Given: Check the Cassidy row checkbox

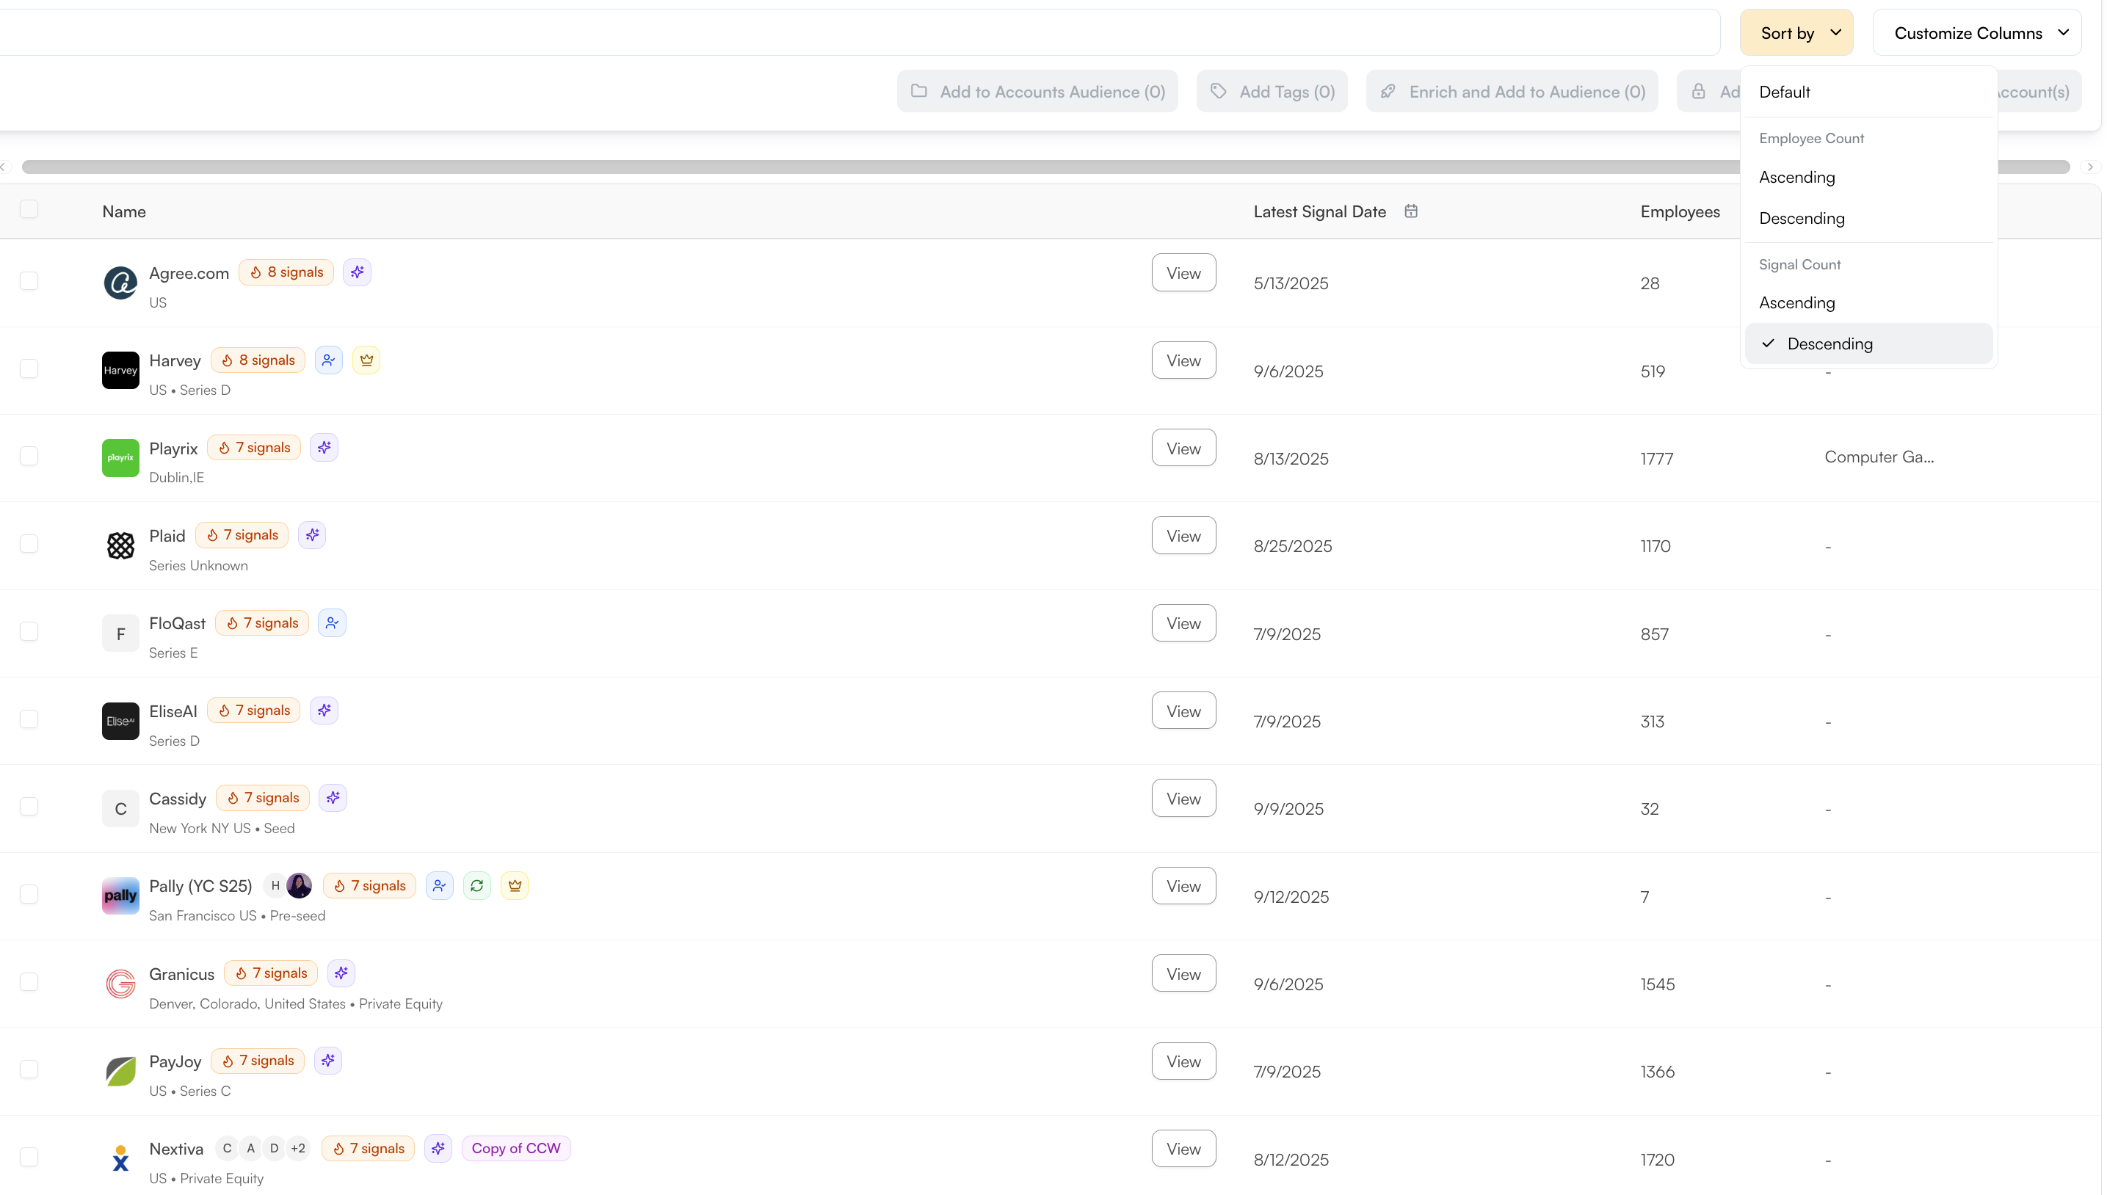Looking at the screenshot, I should pos(29,807).
